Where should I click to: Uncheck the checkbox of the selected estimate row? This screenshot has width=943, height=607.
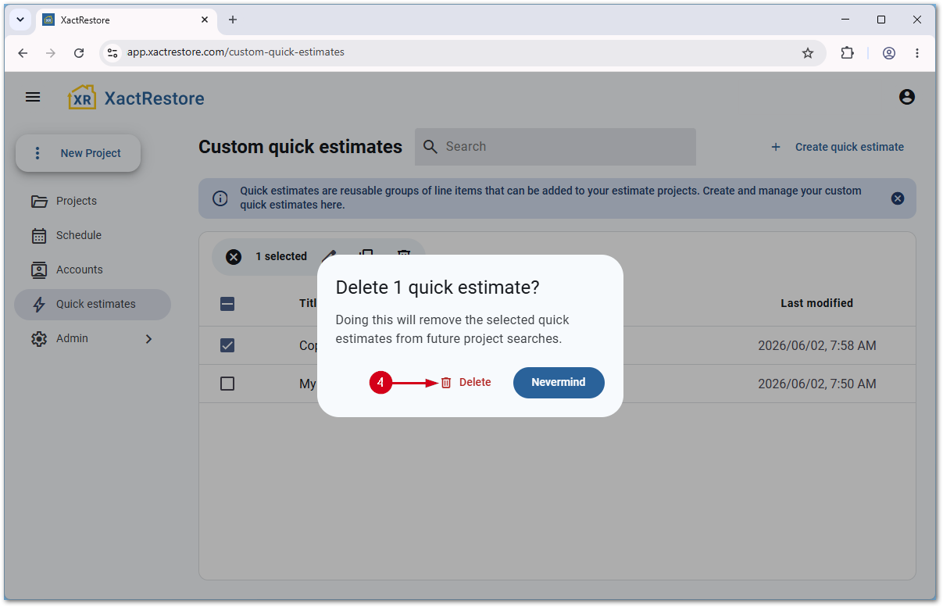(227, 345)
